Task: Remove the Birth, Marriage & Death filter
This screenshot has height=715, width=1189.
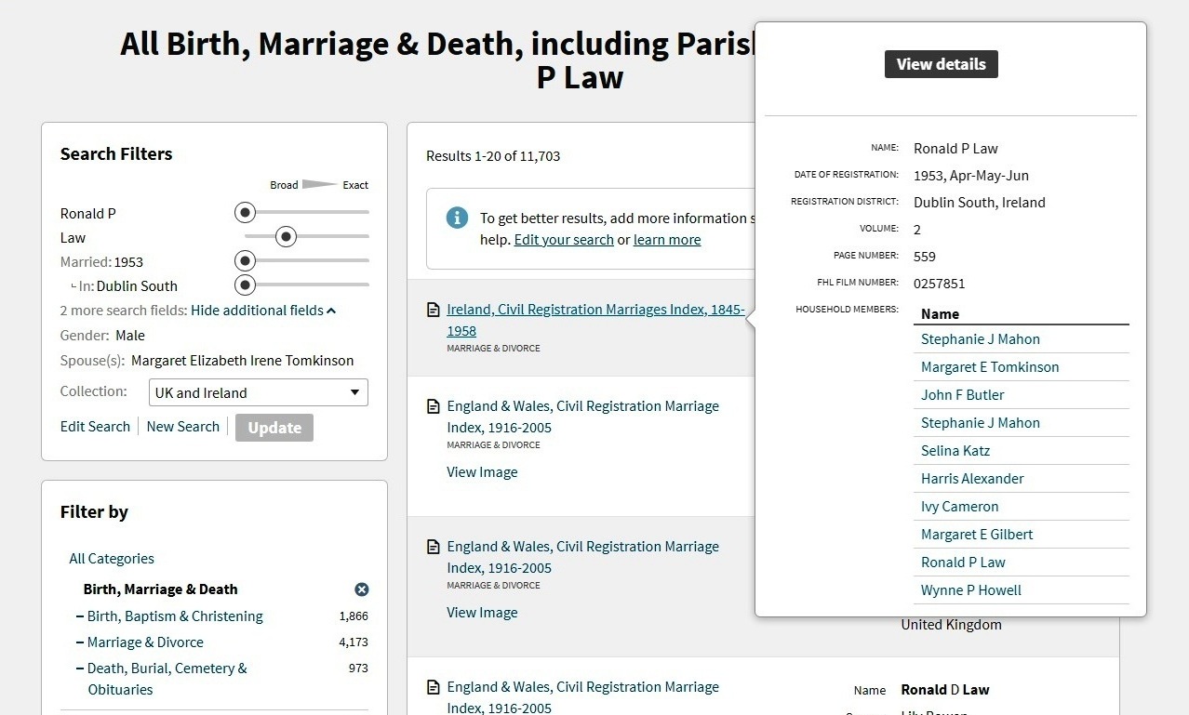Action: click(x=362, y=589)
